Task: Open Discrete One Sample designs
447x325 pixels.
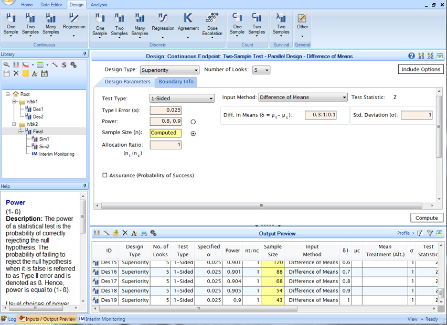Action: tap(100, 26)
